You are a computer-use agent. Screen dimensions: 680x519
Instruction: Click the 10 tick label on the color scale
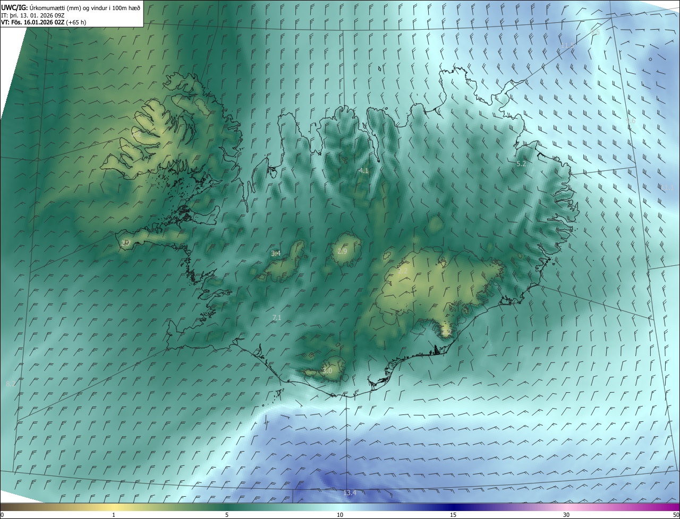[340, 515]
